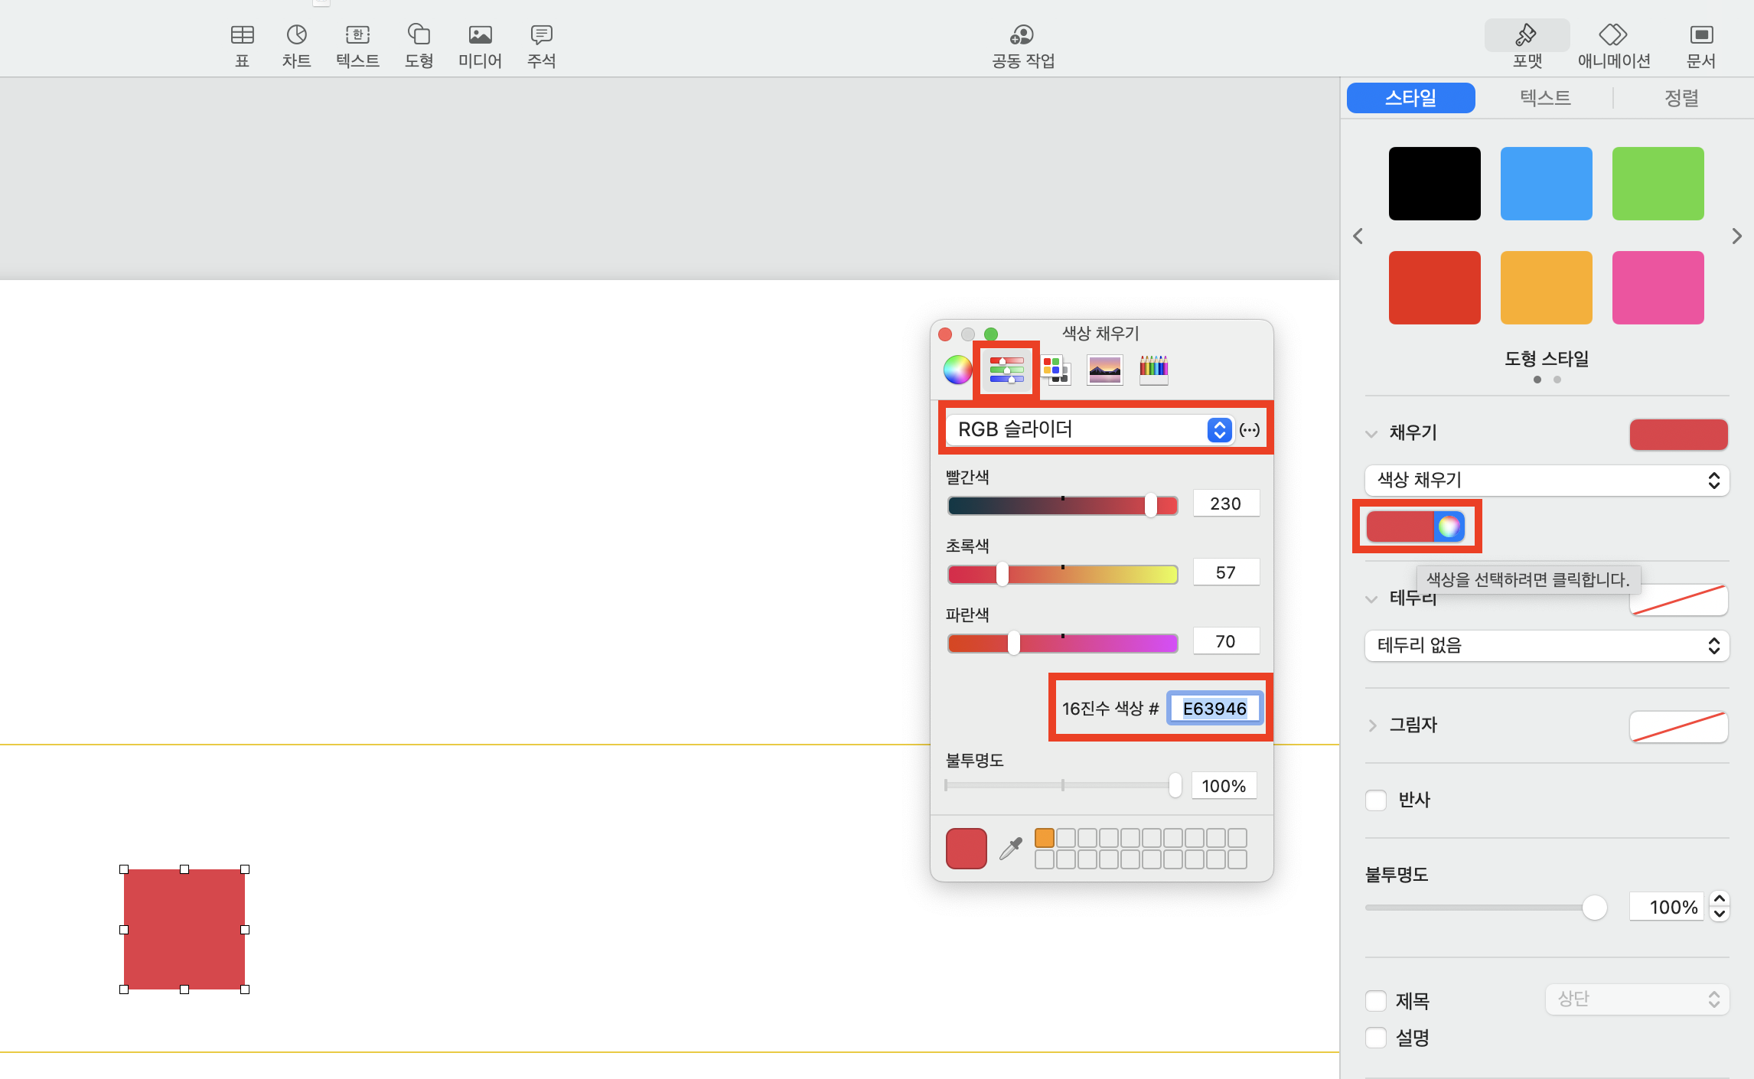Open the 애니메이션 panel button
Screen dimensions: 1754x1079
click(1613, 35)
